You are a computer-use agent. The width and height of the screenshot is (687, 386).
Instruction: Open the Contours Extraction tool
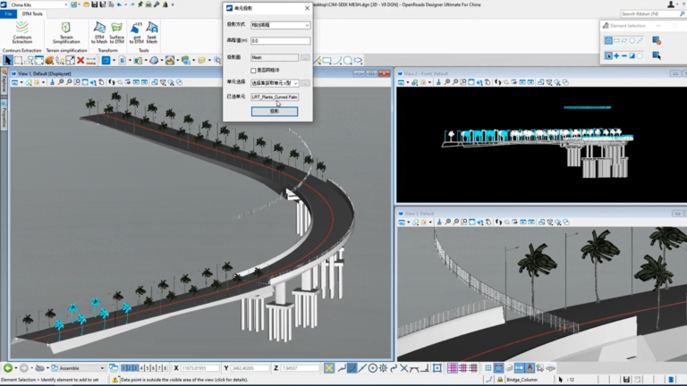pos(21,32)
